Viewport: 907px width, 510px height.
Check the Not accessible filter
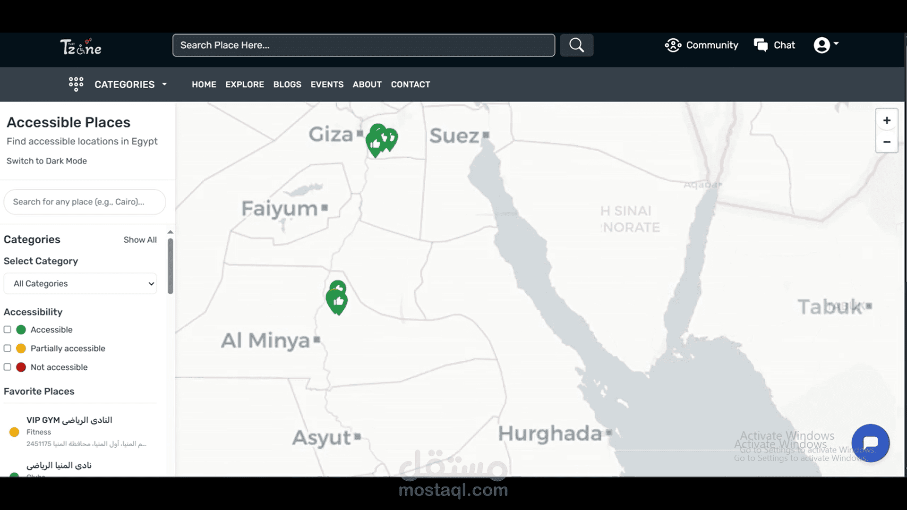(x=8, y=367)
